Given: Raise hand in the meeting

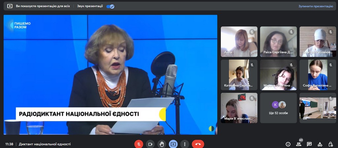Looking at the screenshot, I should pos(162,144).
